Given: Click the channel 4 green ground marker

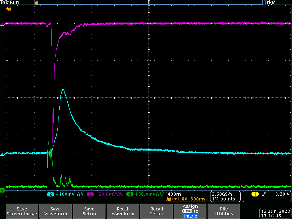Looking at the screenshot, I should (2, 190).
